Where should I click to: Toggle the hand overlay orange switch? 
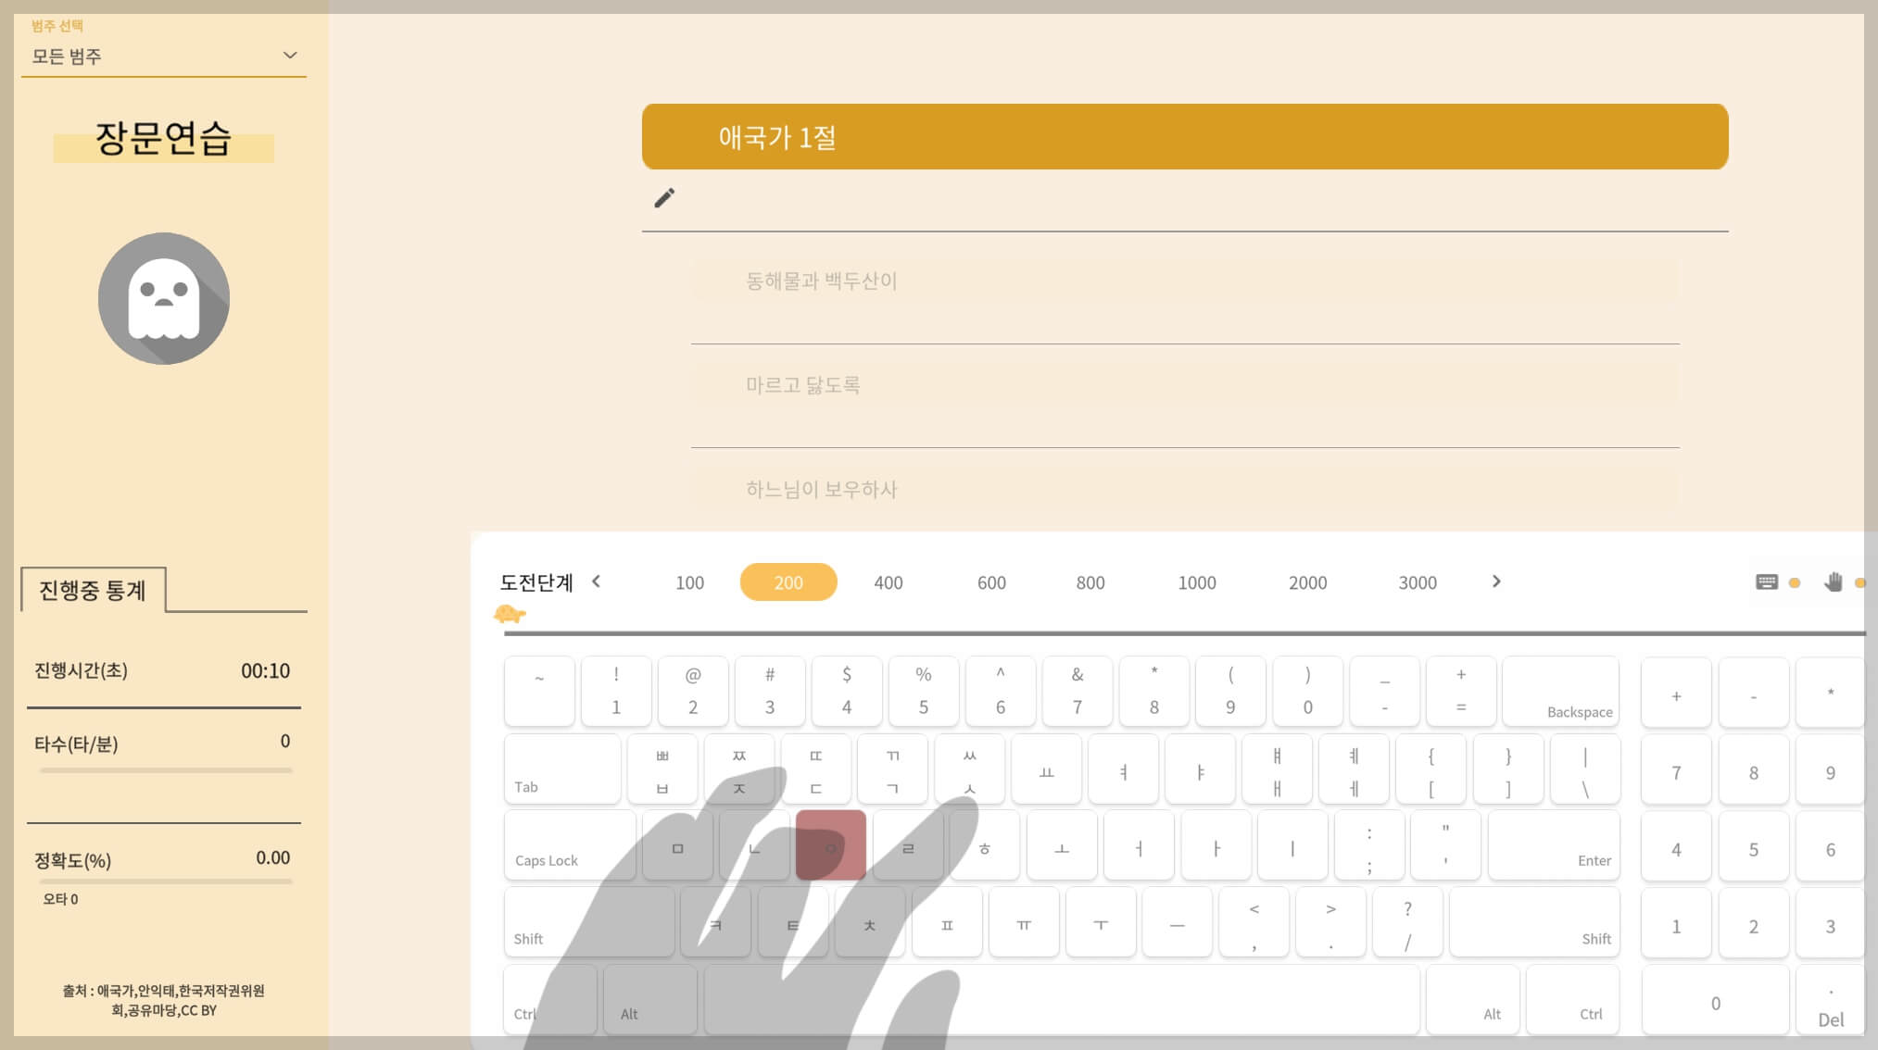(x=1859, y=583)
